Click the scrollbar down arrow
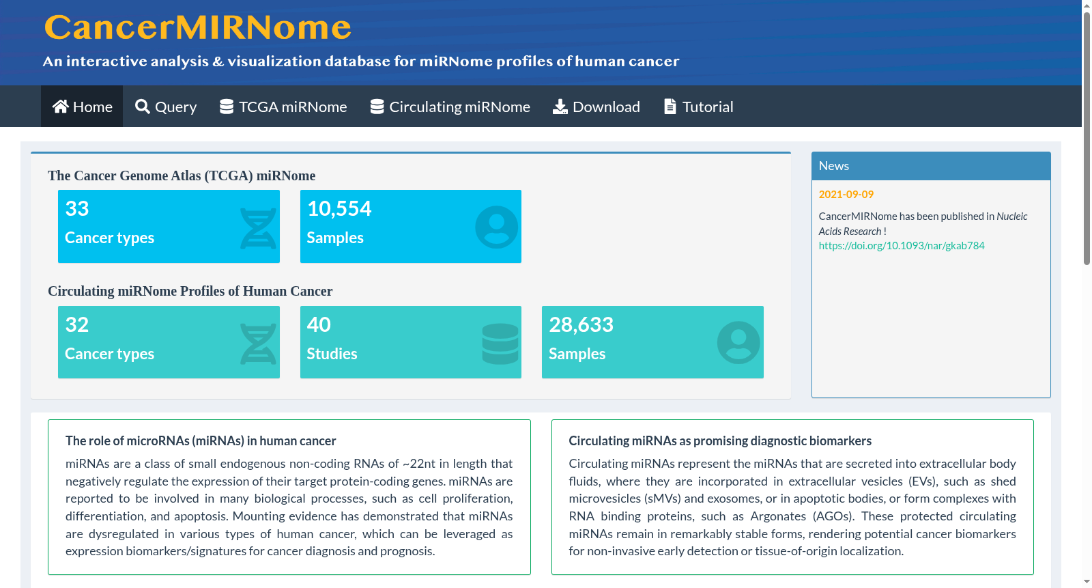The image size is (1092, 588). 1087,582
